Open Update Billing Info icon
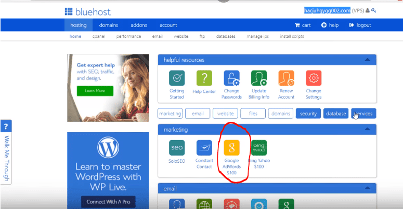The image size is (403, 209). coord(259,78)
